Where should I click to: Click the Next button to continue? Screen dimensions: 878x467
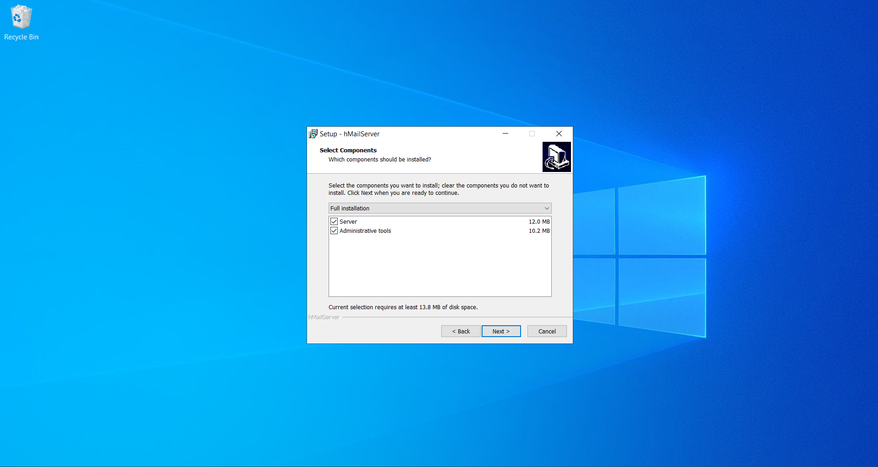coord(501,331)
